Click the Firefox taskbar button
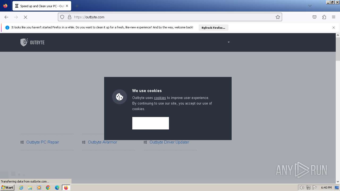This screenshot has width=340, height=191. (x=66, y=188)
